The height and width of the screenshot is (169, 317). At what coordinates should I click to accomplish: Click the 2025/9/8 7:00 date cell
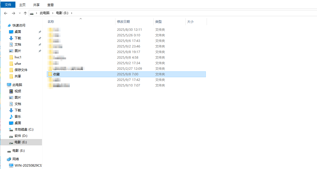pos(128,74)
